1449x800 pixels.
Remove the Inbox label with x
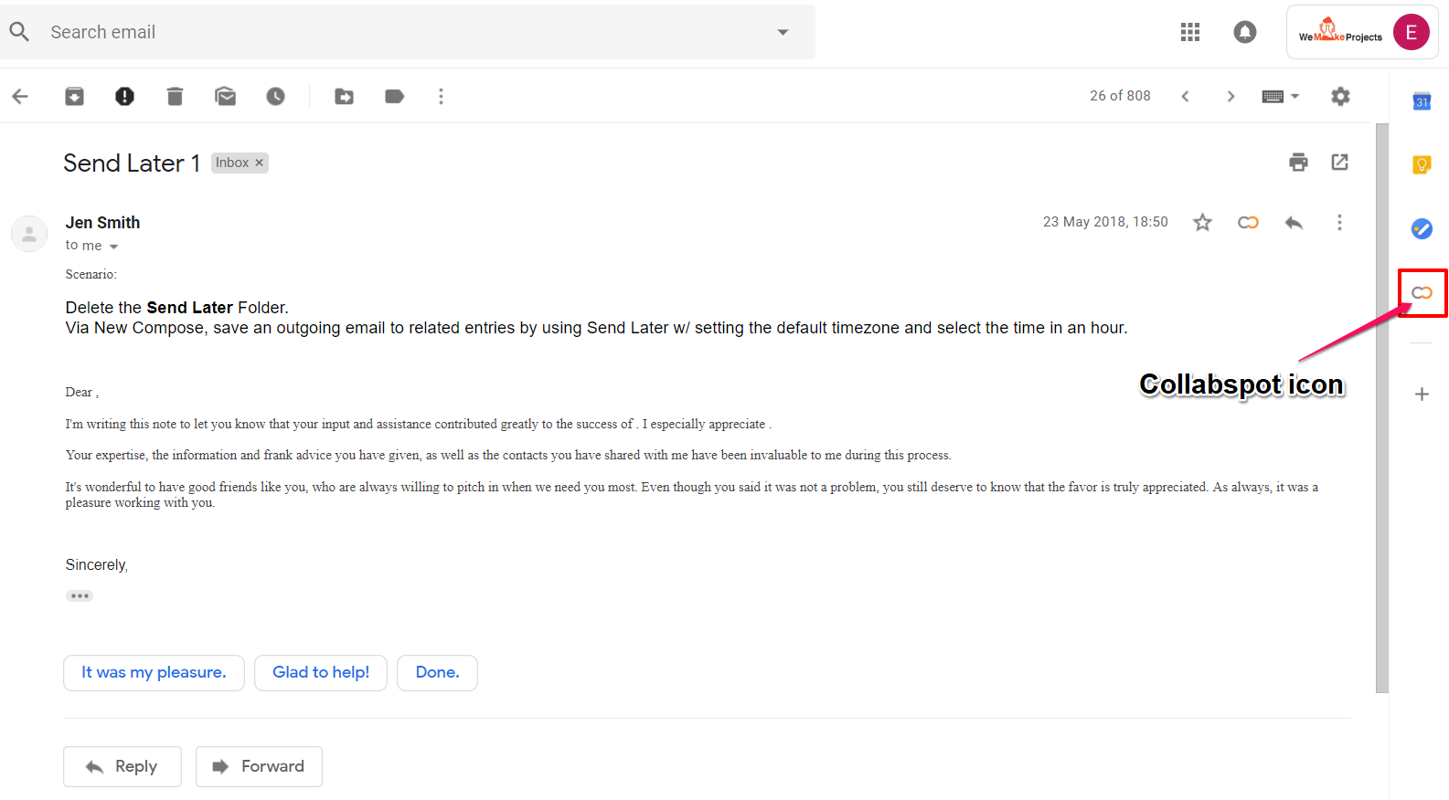click(x=260, y=163)
